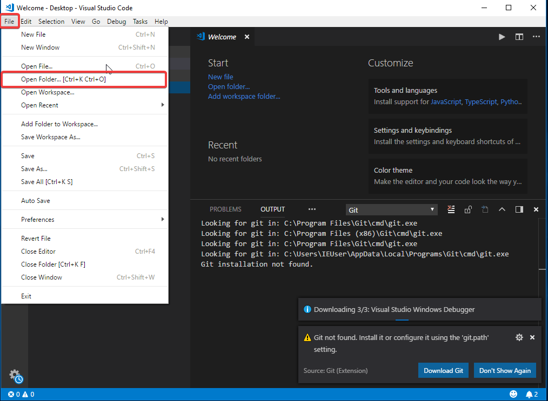Screen dimensions: 548x401
Task: Open the notifications bell in status bar
Action: [532, 395]
